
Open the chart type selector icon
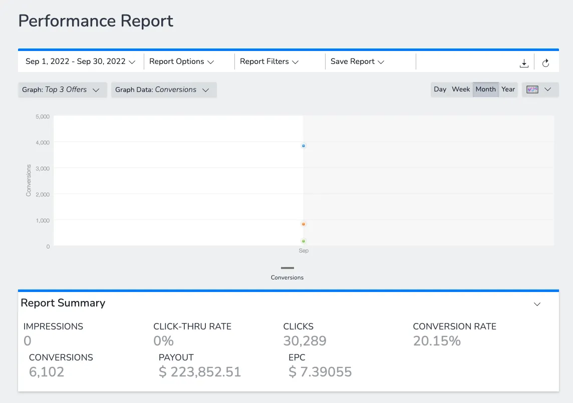[540, 89]
